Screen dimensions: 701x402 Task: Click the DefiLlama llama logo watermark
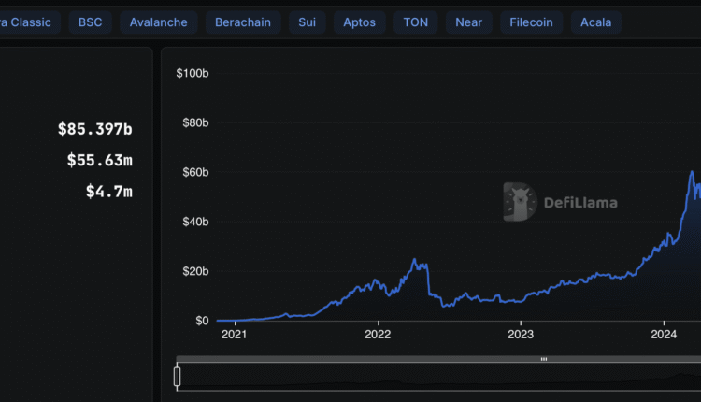click(519, 201)
